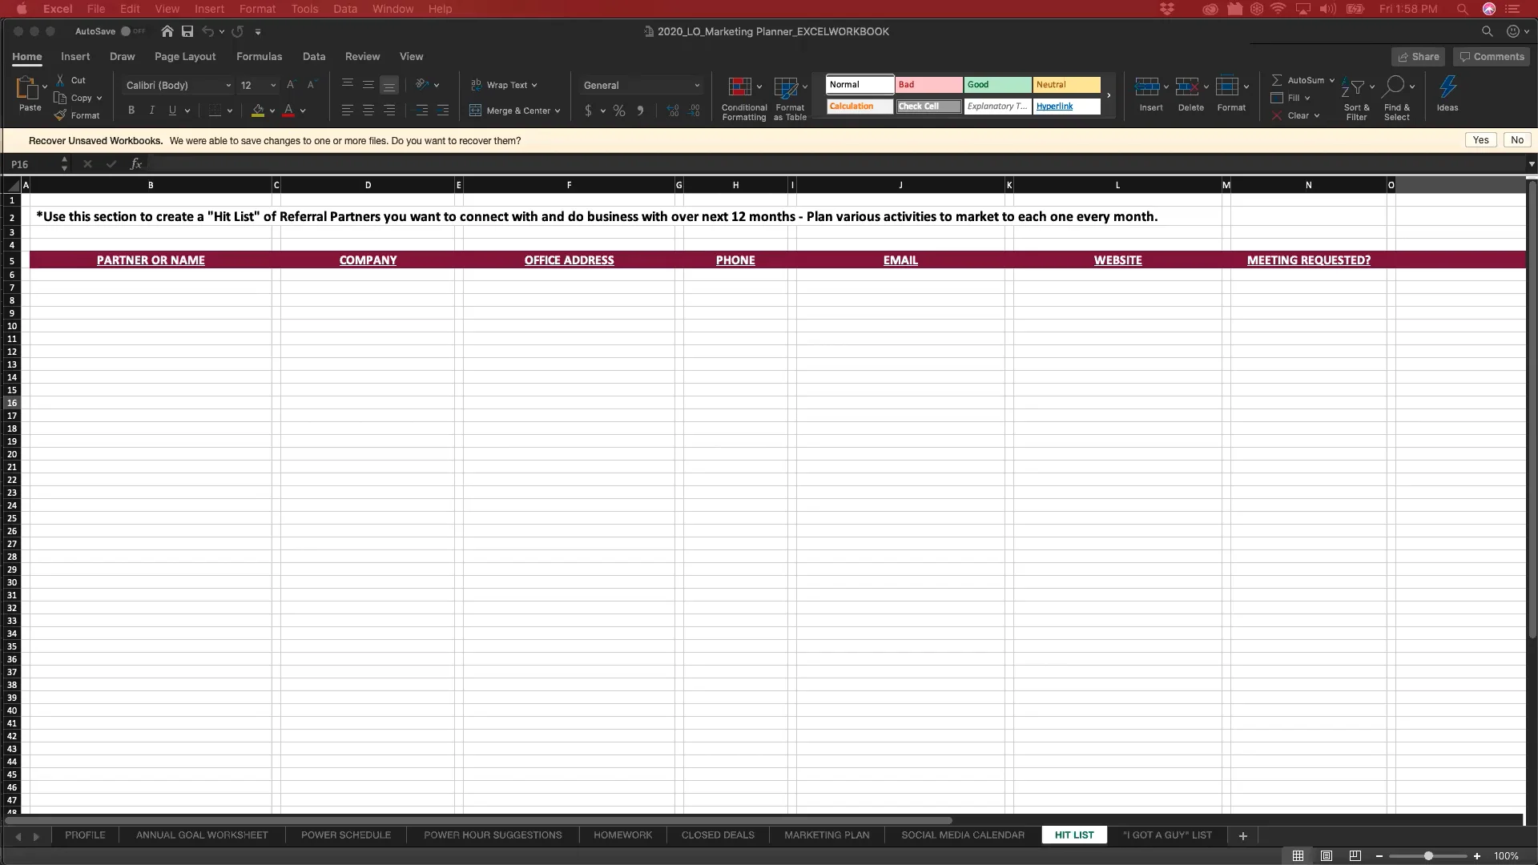Click the Ideas lightning icon
This screenshot has height=865, width=1538.
pyautogui.click(x=1447, y=87)
